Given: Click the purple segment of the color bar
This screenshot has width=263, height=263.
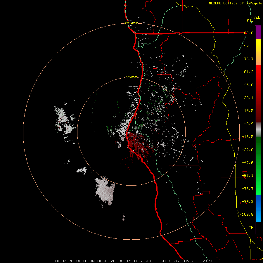Looking at the screenshot, I should click(x=258, y=32).
